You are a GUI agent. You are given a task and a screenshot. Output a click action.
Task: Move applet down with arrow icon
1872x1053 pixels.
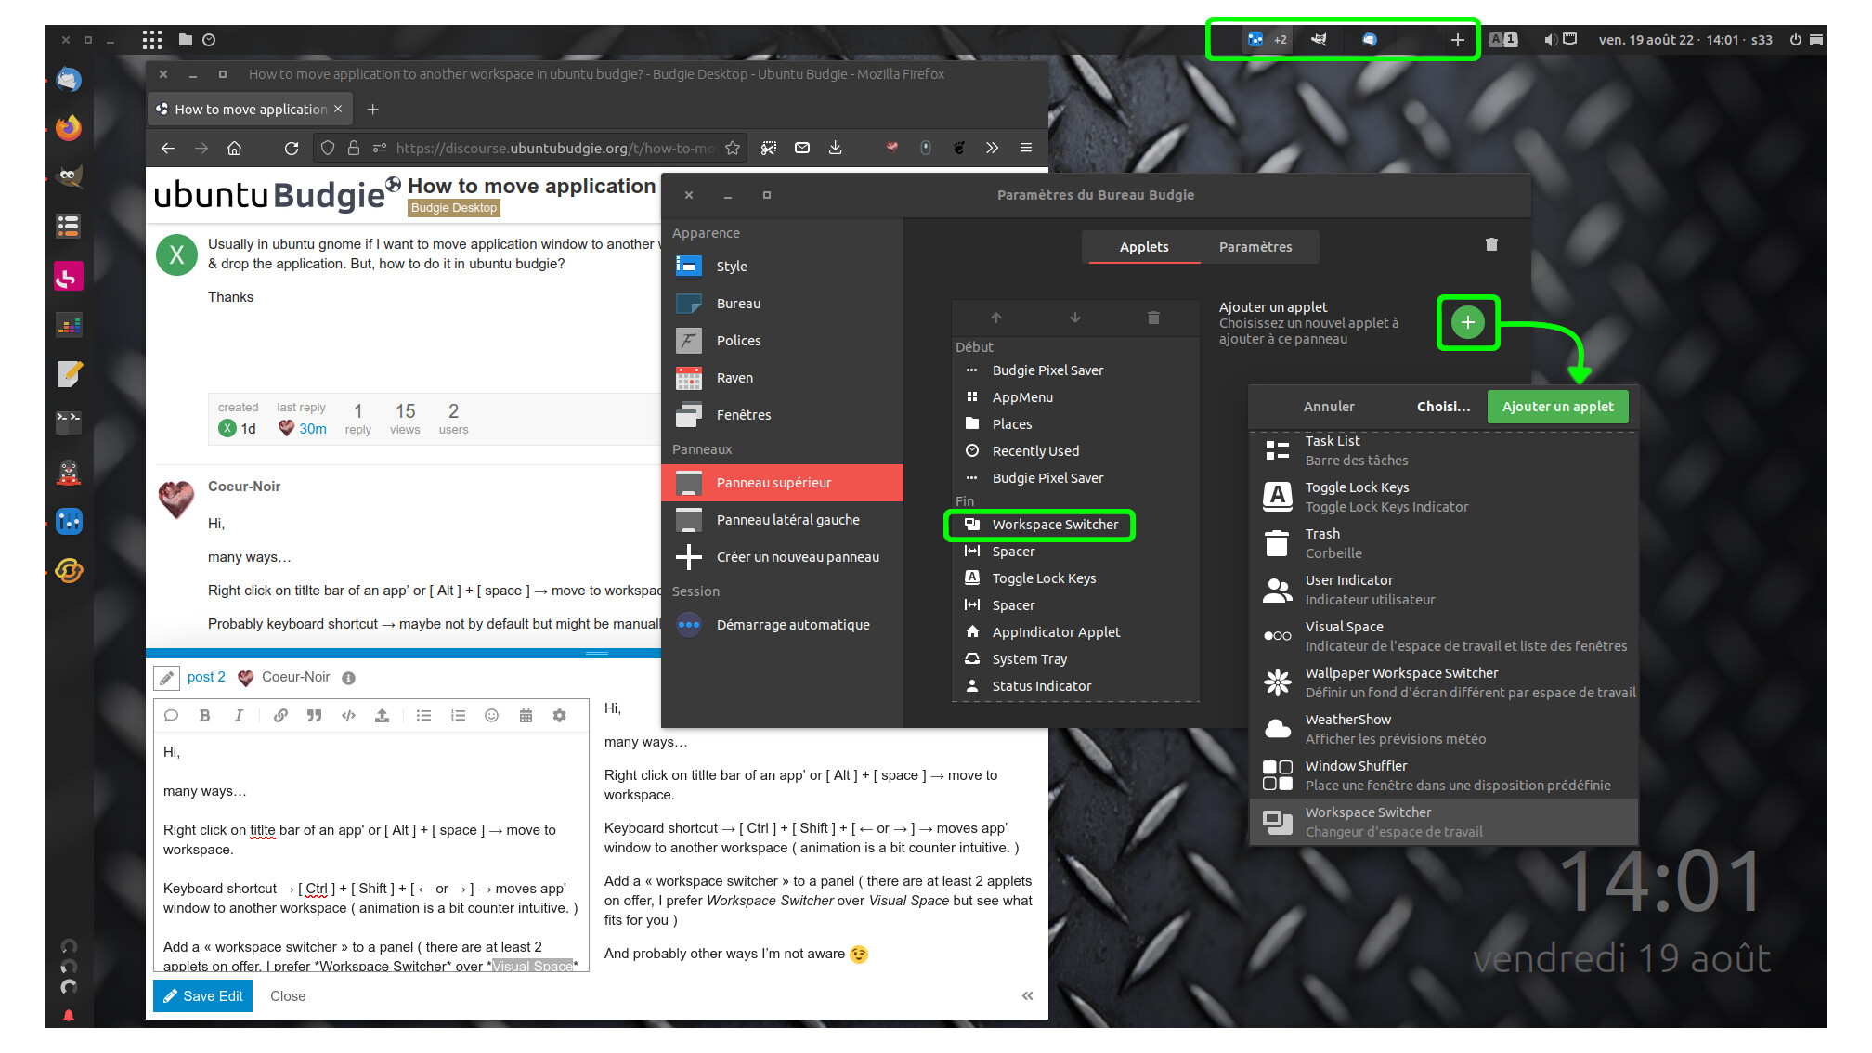(1075, 318)
